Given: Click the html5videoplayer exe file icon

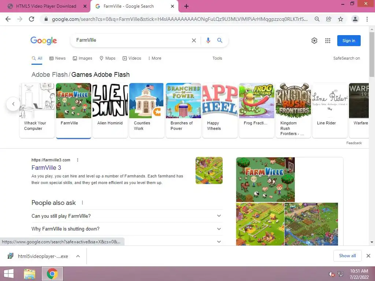Looking at the screenshot, I should pyautogui.click(x=11, y=256).
